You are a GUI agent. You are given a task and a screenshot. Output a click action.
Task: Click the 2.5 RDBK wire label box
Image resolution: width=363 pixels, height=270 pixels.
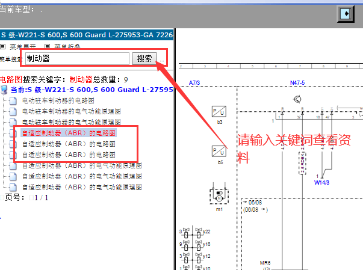click(x=302, y=163)
